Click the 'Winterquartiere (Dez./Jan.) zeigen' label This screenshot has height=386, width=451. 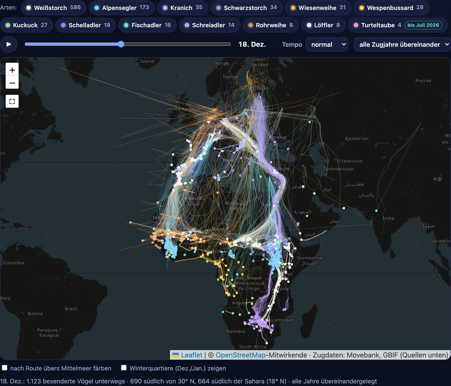coord(178,368)
